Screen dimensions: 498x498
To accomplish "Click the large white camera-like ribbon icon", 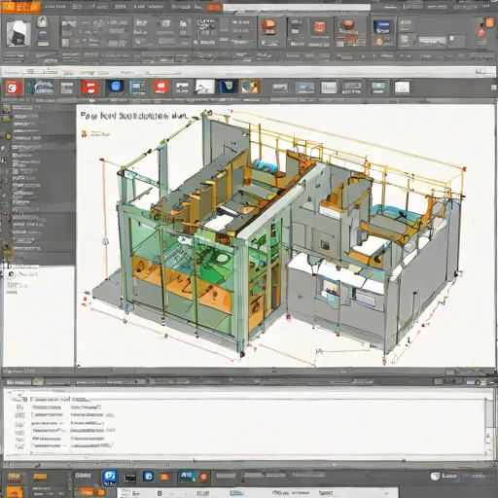I will click(18, 33).
